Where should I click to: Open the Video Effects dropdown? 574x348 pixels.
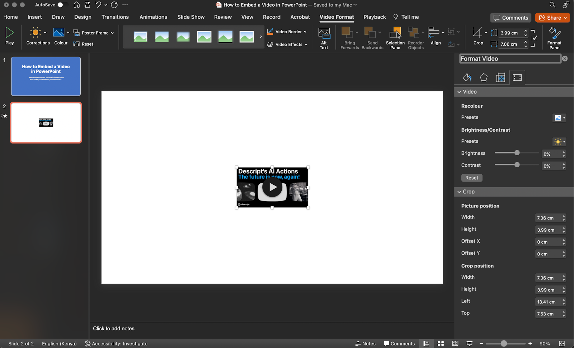click(287, 44)
